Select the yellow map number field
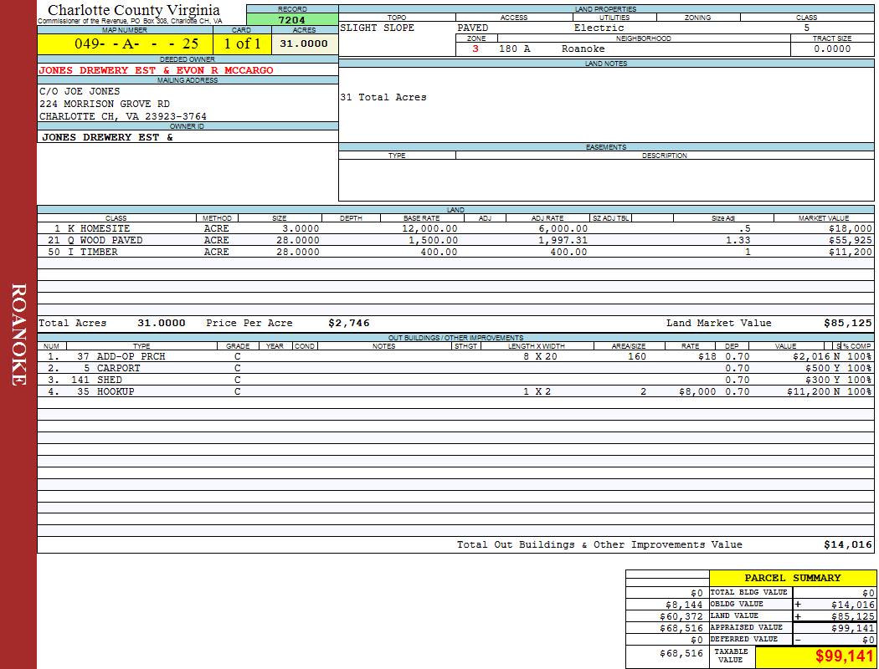 125,43
